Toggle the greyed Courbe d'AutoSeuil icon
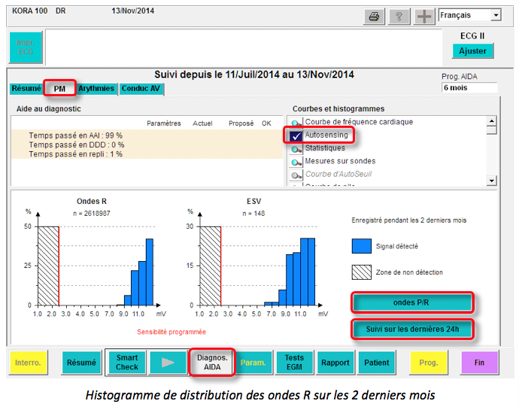This screenshot has height=410, width=519. point(296,175)
